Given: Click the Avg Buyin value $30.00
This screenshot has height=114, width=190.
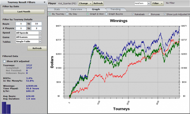Looking at the screenshot, I should point(30,96).
